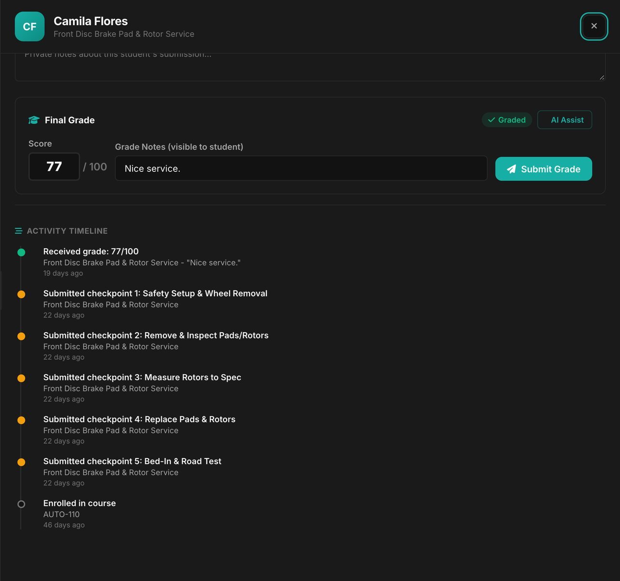Click the Submit Grade button
This screenshot has width=620, height=581.
[543, 169]
